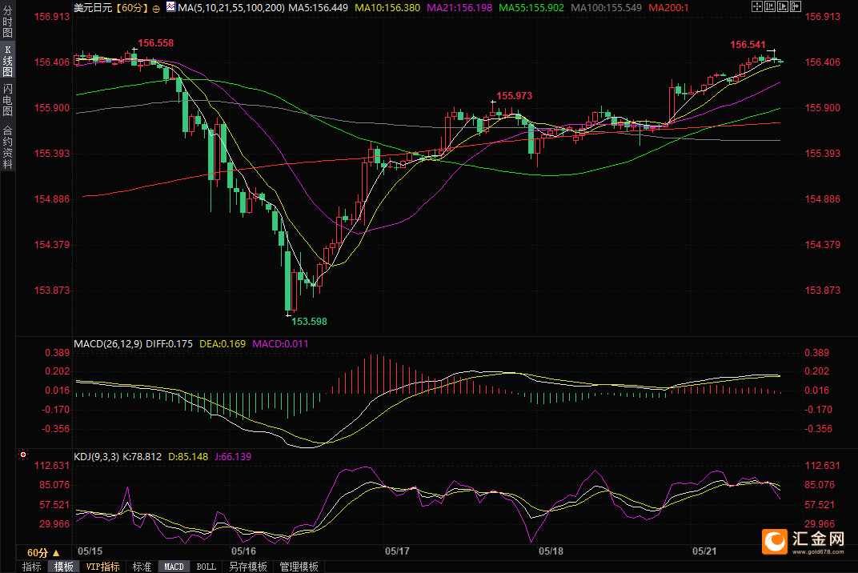Select the 指标 bottom tab

[x=32, y=567]
